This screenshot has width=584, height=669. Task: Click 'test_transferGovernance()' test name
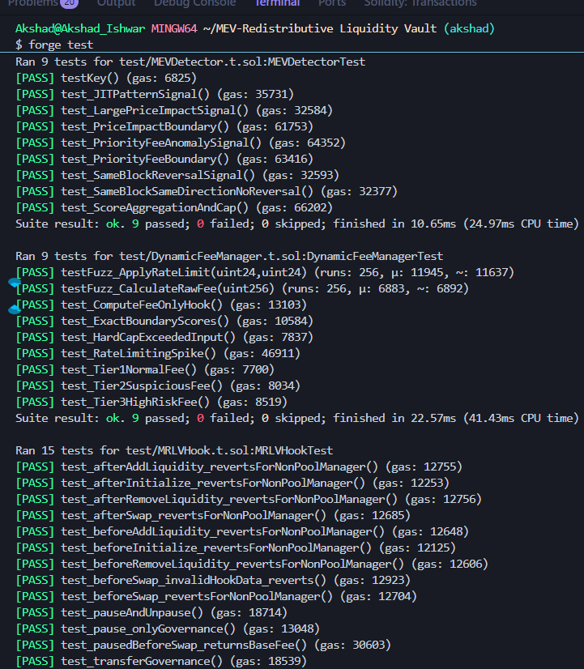[x=142, y=662]
